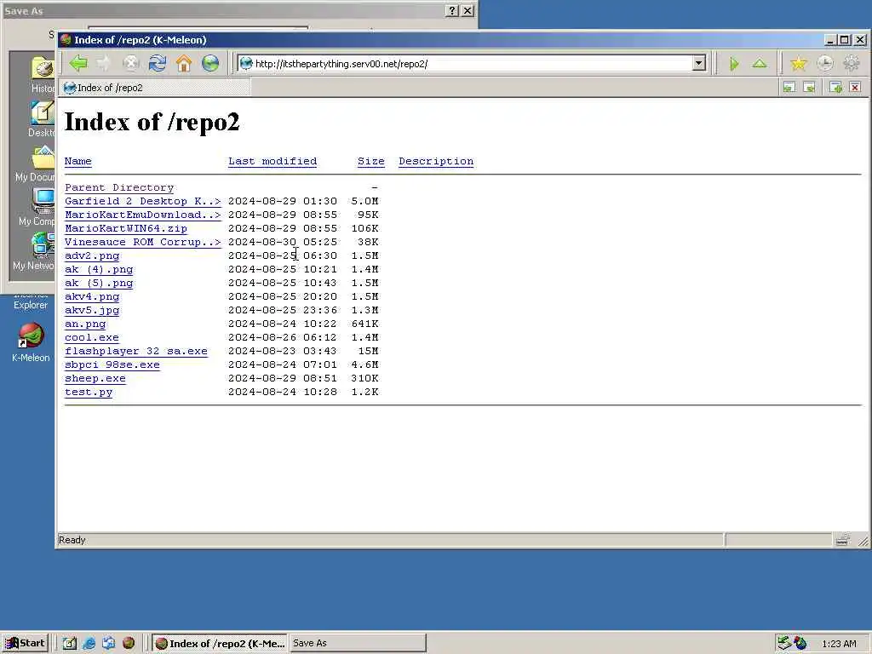
Task: Sort listing by Last modified
Action: pyautogui.click(x=272, y=161)
